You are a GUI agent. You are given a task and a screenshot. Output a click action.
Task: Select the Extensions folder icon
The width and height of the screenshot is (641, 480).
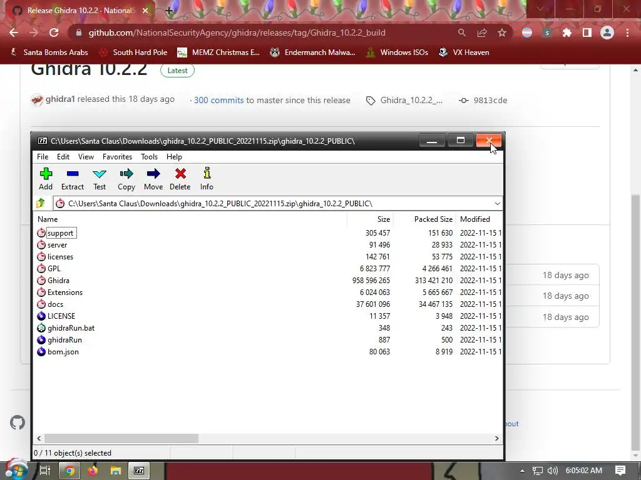(x=41, y=292)
